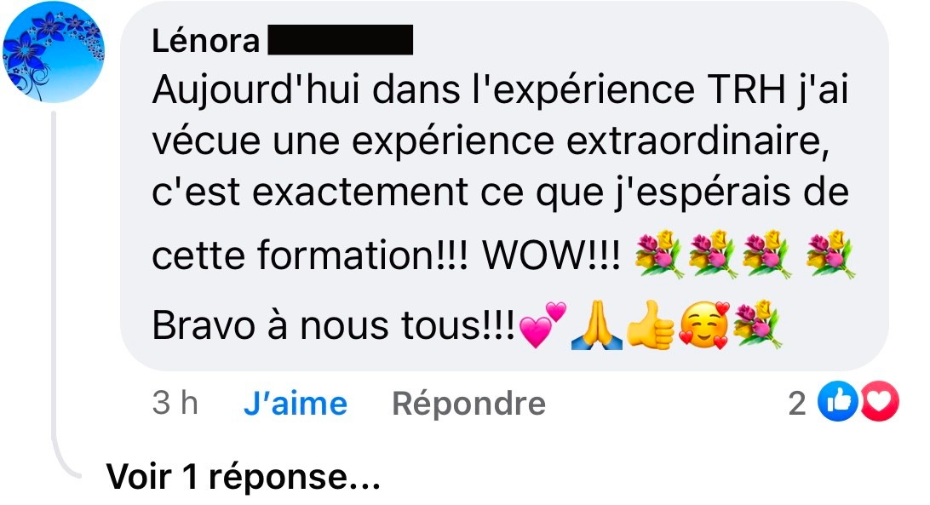Viewport: 930px width, 505px height.
Task: Click the word WOW!!! in the comment
Action: 552,255
